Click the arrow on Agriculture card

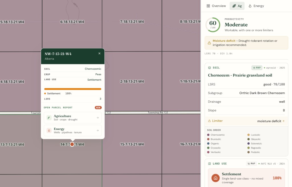pos(98,118)
